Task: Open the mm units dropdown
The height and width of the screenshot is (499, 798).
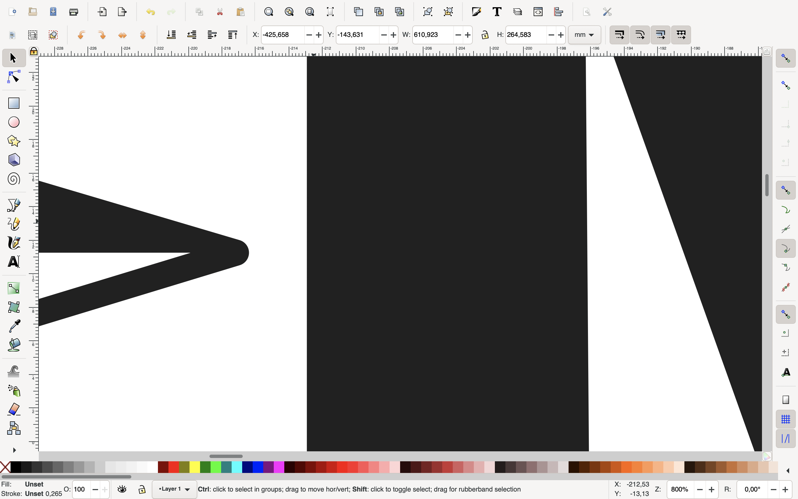Action: coord(584,35)
